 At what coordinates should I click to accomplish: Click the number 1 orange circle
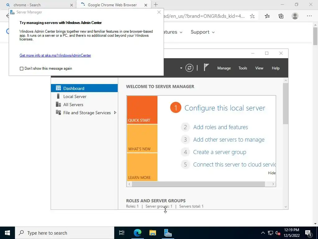point(176,107)
